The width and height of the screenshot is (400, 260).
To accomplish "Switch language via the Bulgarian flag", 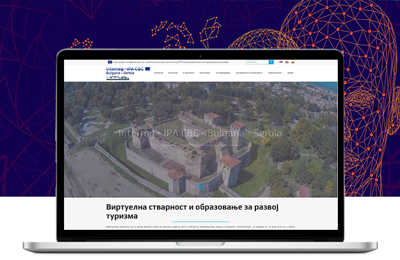I will click(x=293, y=62).
